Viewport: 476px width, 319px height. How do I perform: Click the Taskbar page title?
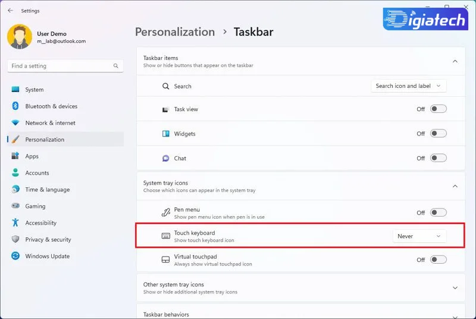point(253,32)
